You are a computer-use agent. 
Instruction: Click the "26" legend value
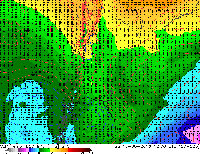point(66,153)
